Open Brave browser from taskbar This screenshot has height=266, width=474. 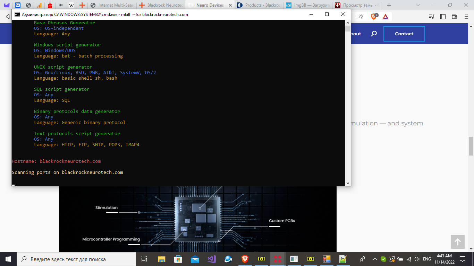pyautogui.click(x=245, y=259)
